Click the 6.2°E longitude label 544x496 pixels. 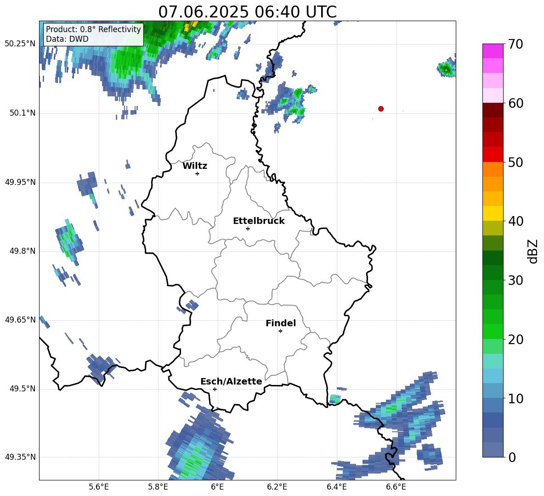(x=277, y=487)
